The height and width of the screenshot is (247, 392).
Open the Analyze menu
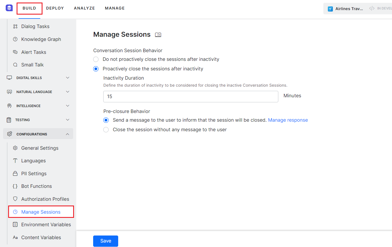pos(84,8)
